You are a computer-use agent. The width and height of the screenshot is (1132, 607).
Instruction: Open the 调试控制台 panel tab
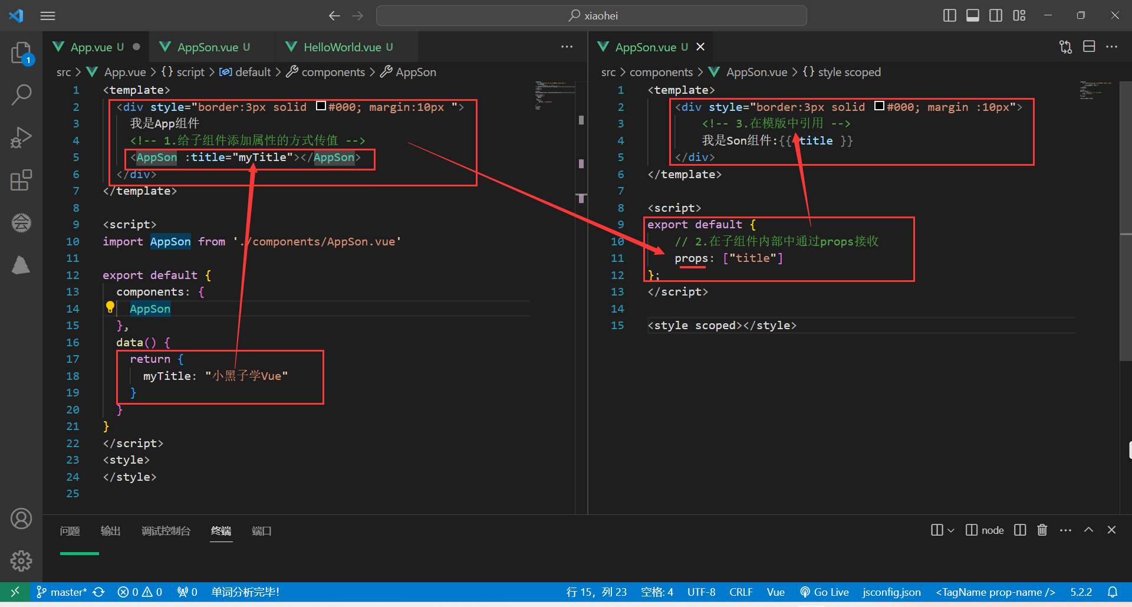tap(166, 531)
